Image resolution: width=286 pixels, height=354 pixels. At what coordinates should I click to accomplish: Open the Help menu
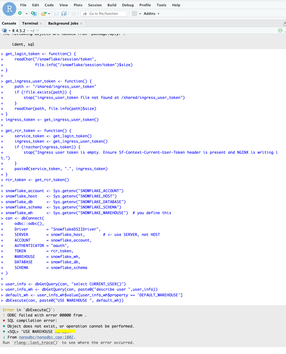click(x=176, y=5)
